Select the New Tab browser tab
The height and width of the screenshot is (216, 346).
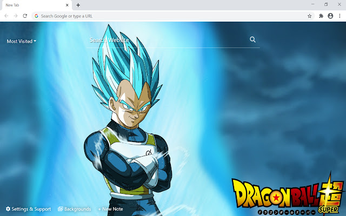[x=37, y=5]
